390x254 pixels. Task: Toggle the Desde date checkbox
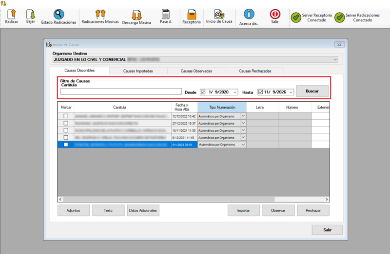(x=203, y=92)
